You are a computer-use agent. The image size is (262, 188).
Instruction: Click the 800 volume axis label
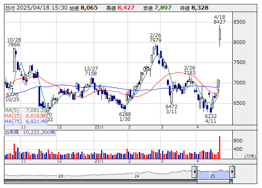(238, 141)
